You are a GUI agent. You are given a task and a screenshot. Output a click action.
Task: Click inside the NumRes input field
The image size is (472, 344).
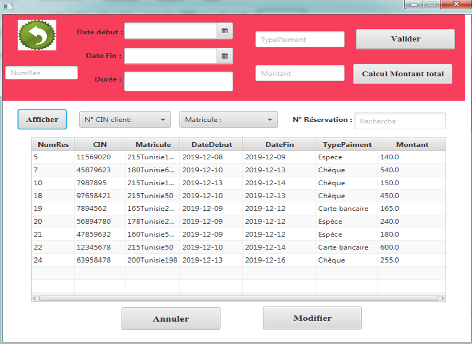click(41, 73)
